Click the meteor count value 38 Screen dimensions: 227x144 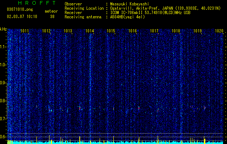(x=52, y=17)
